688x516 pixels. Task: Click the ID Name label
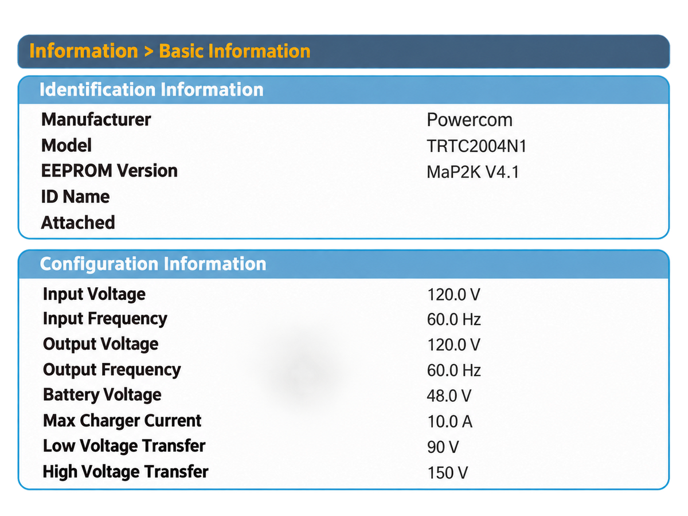point(75,197)
